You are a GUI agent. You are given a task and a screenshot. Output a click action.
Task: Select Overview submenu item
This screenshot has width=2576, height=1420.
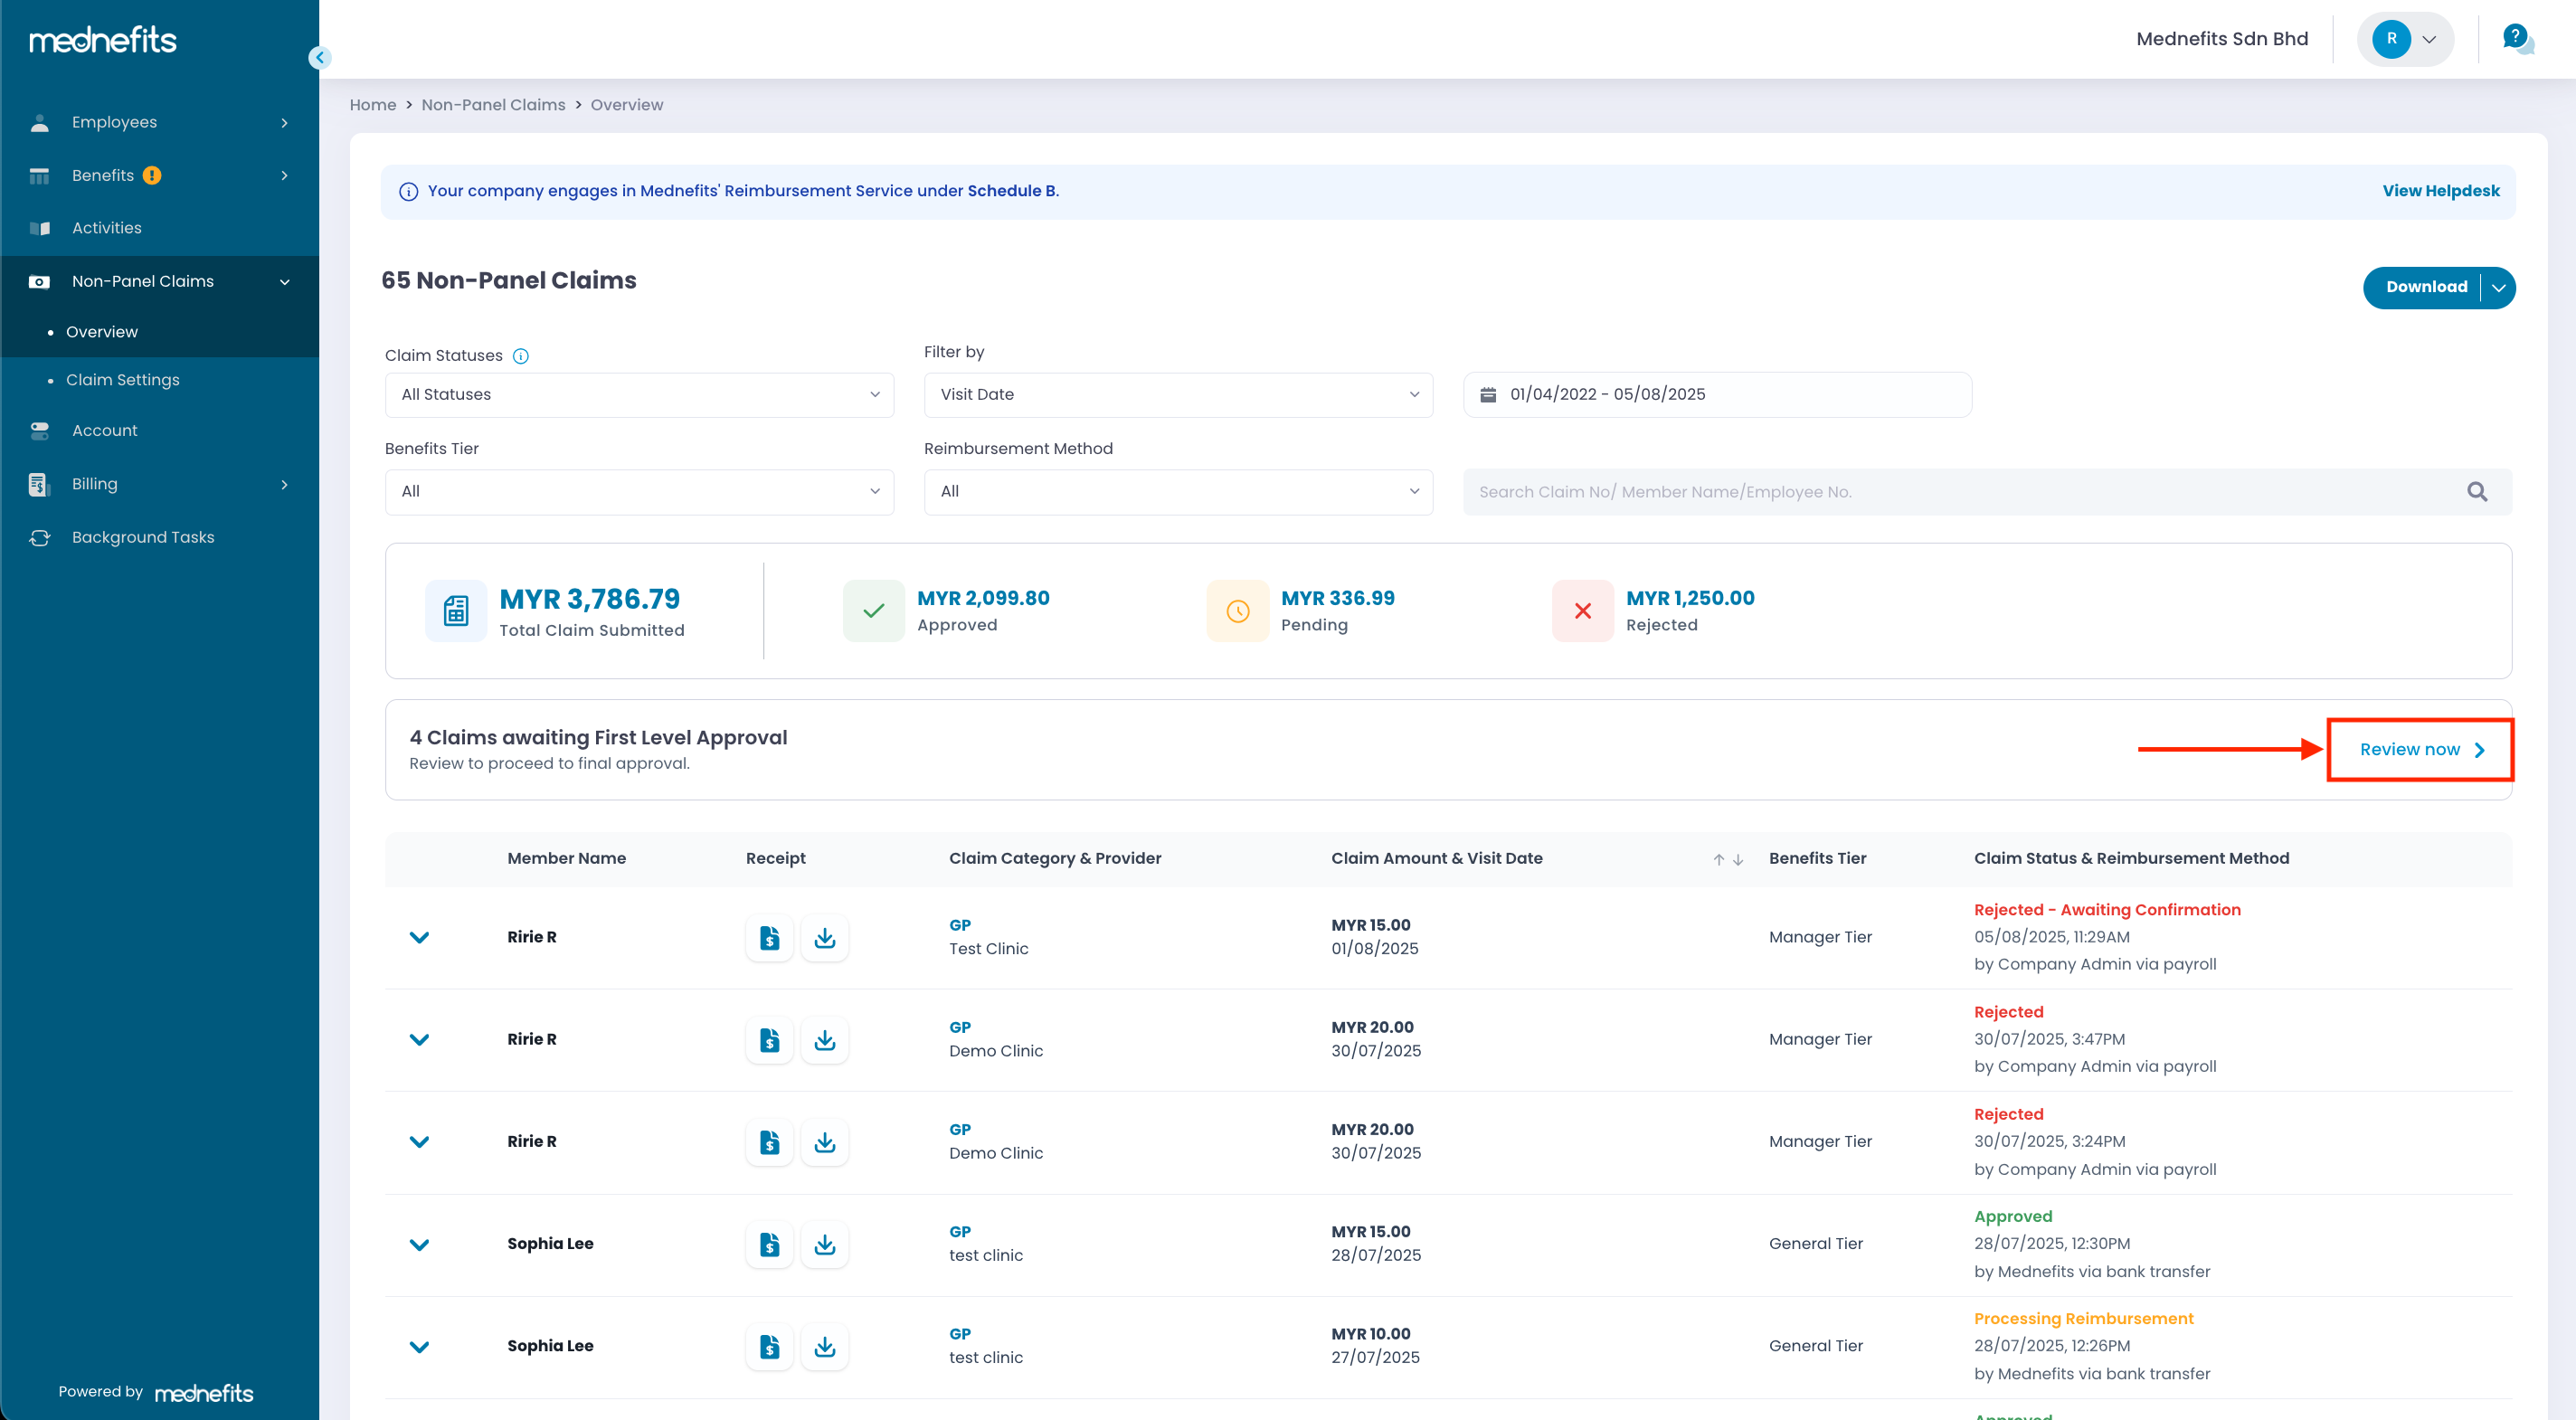coord(102,332)
